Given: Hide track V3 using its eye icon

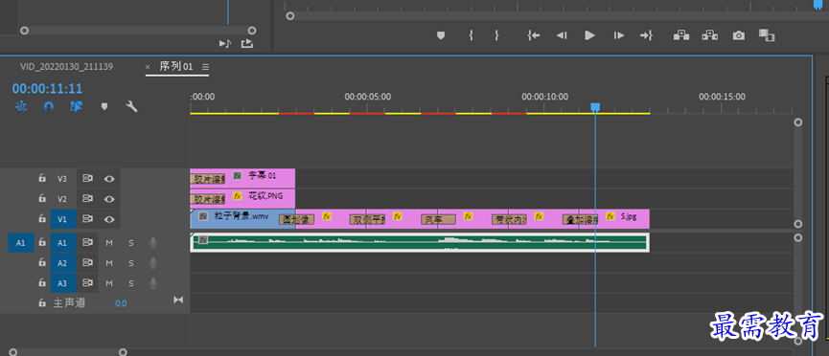Looking at the screenshot, I should point(109,179).
